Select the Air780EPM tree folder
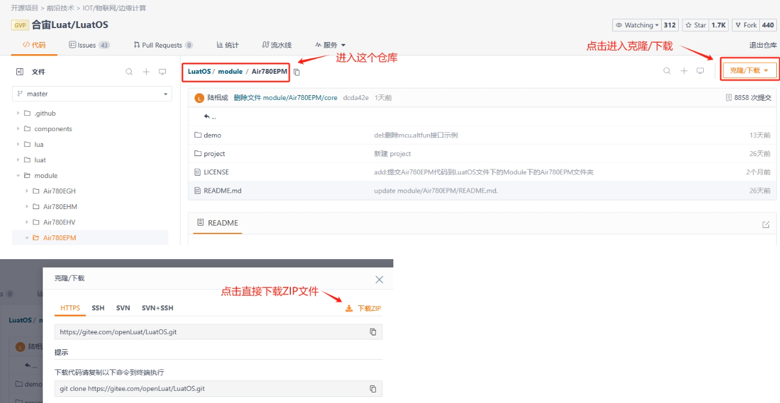The image size is (780, 403). click(x=59, y=238)
